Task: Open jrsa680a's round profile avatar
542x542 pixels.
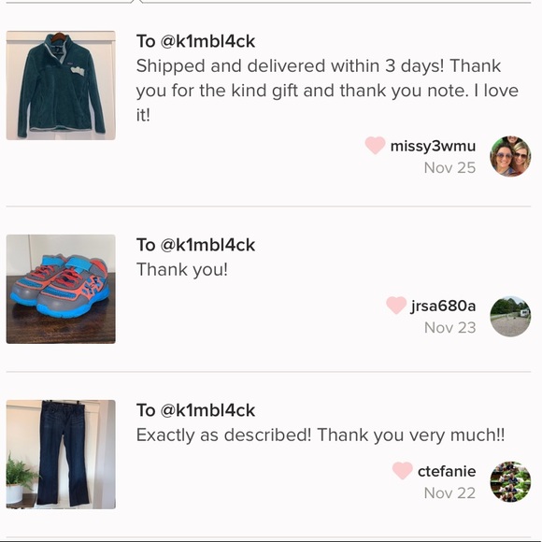Action: 510,316
